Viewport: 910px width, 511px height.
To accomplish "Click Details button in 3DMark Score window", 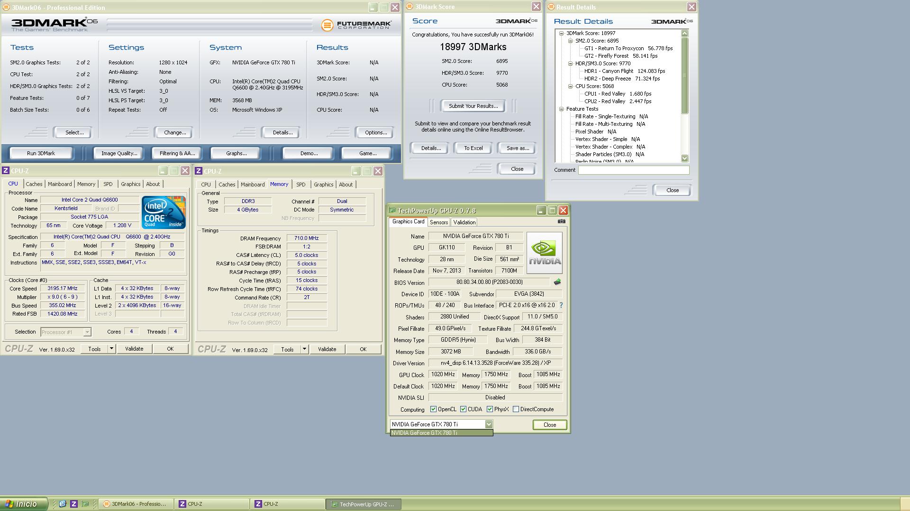I will click(431, 148).
